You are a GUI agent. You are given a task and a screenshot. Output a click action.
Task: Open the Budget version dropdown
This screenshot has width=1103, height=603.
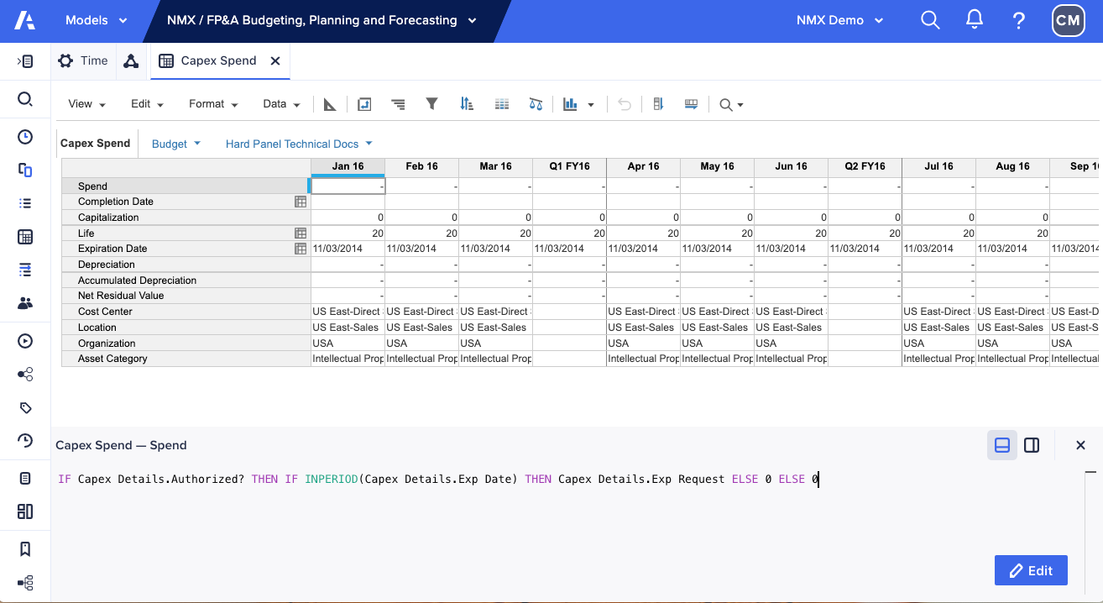175,144
